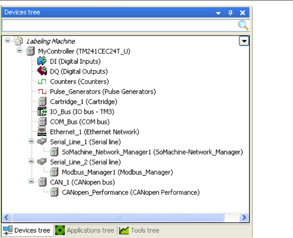Click the Cartridge_1 device icon
293x238 pixels.
(43, 101)
